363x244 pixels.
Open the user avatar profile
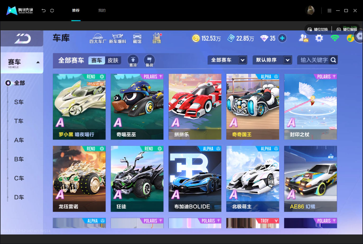click(x=310, y=10)
